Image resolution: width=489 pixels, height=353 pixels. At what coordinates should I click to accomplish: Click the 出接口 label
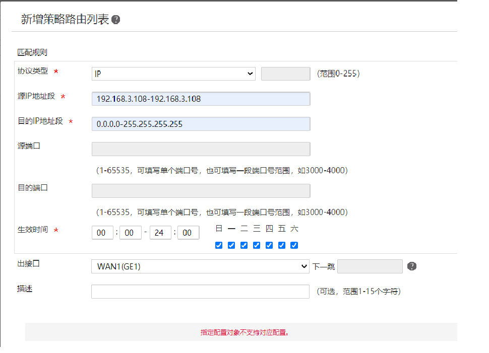pos(28,263)
